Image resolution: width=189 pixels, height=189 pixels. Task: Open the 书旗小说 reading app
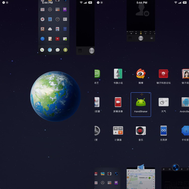click(x=118, y=74)
